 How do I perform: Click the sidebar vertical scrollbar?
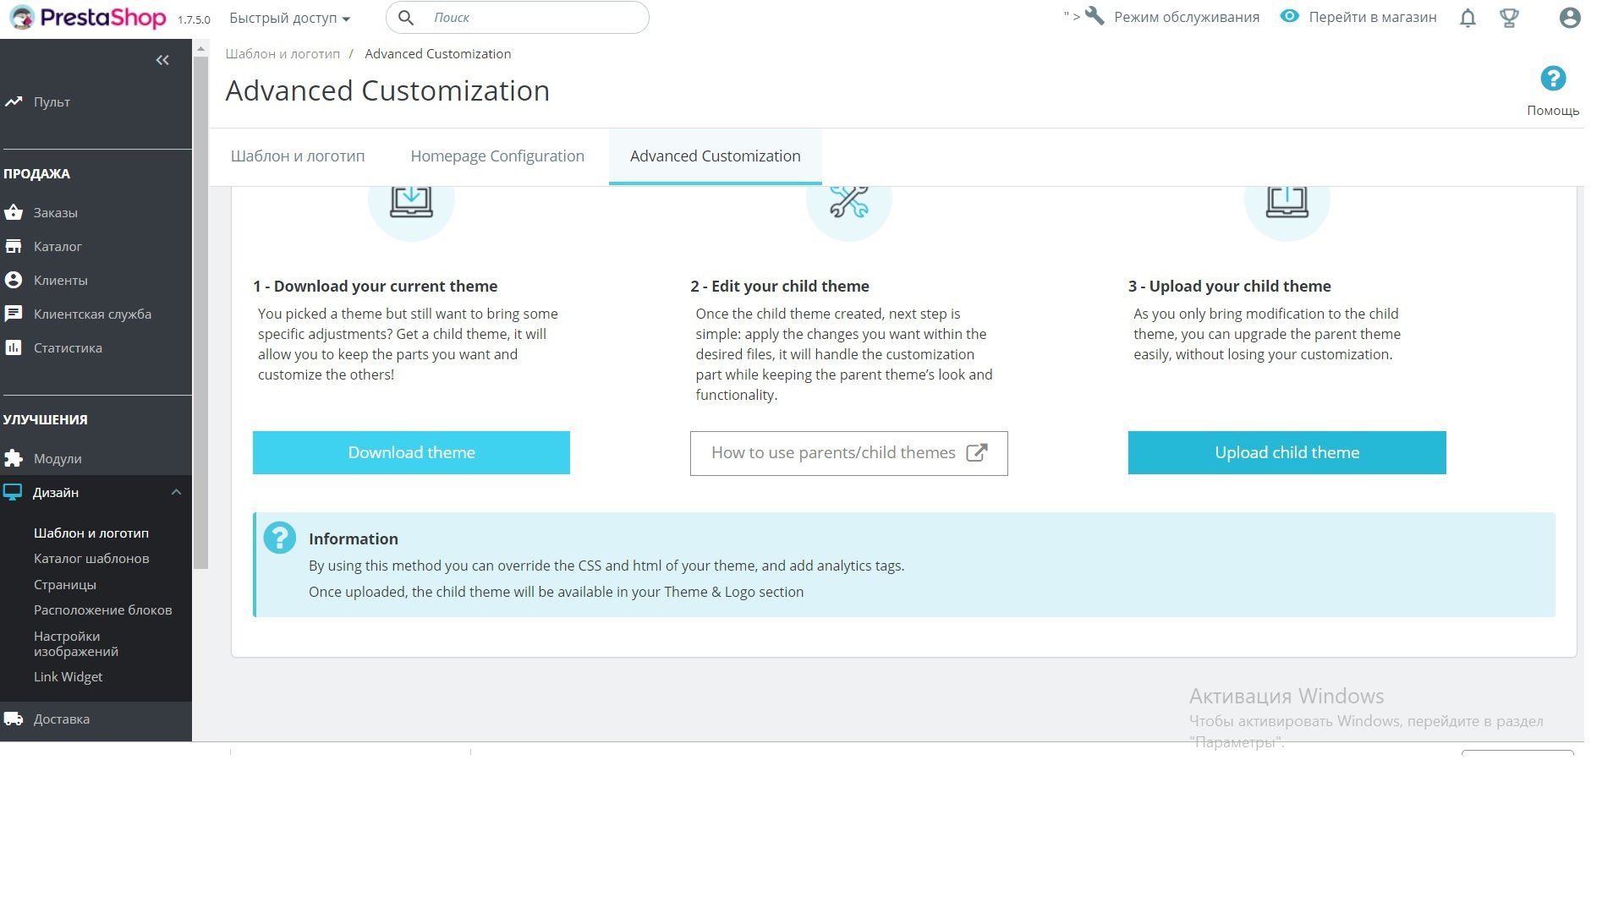pos(201,313)
